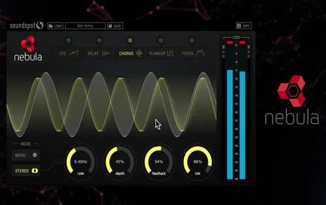Switch to the Filter tab
The width and height of the screenshot is (326, 205).
point(192,53)
